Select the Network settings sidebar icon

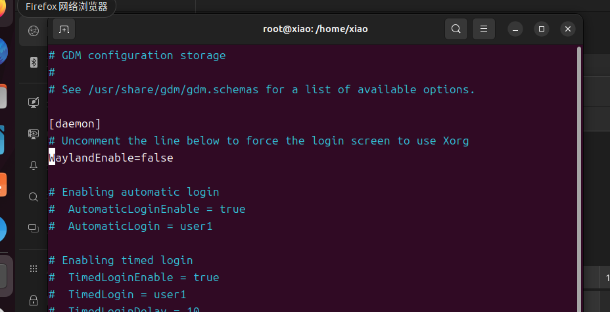pyautogui.click(x=34, y=31)
